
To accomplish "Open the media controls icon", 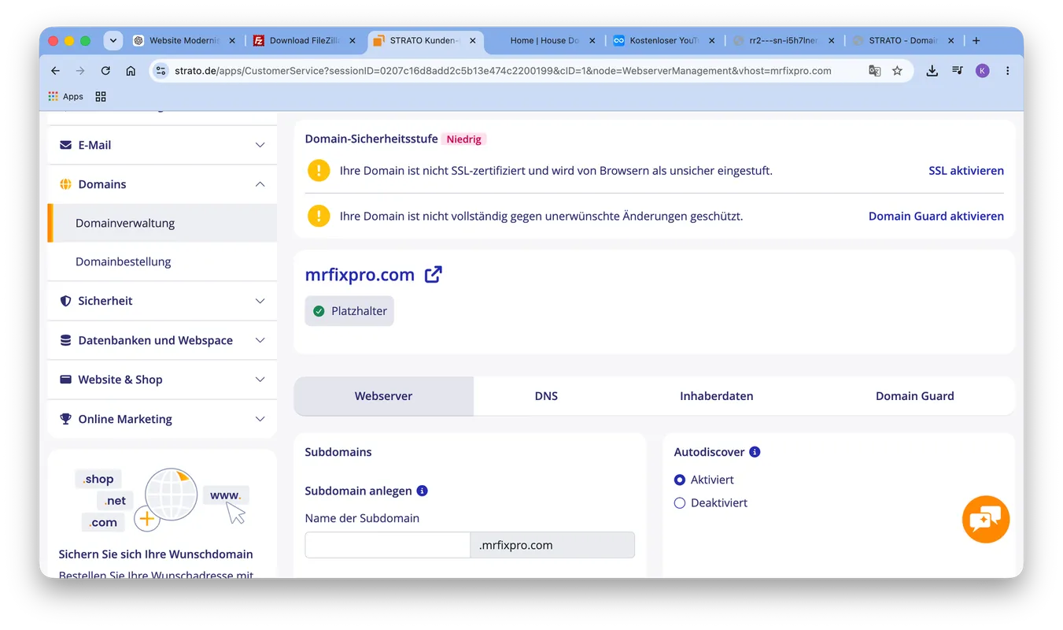I will [x=957, y=71].
